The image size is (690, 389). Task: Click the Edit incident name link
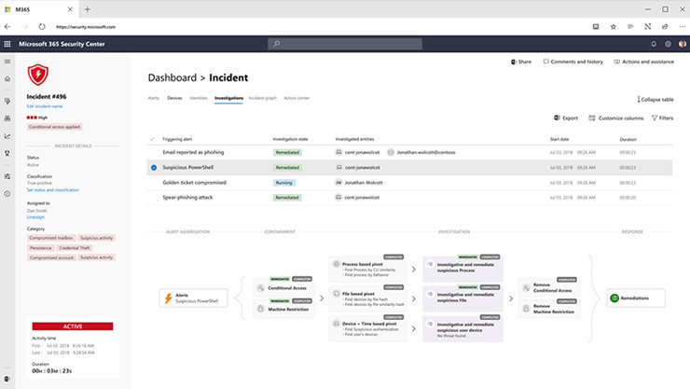pos(43,107)
